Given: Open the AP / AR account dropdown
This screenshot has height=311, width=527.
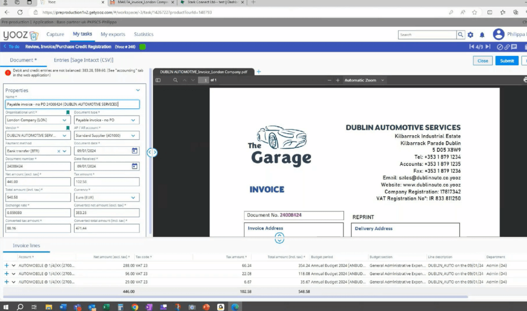Looking at the screenshot, I should [133, 135].
